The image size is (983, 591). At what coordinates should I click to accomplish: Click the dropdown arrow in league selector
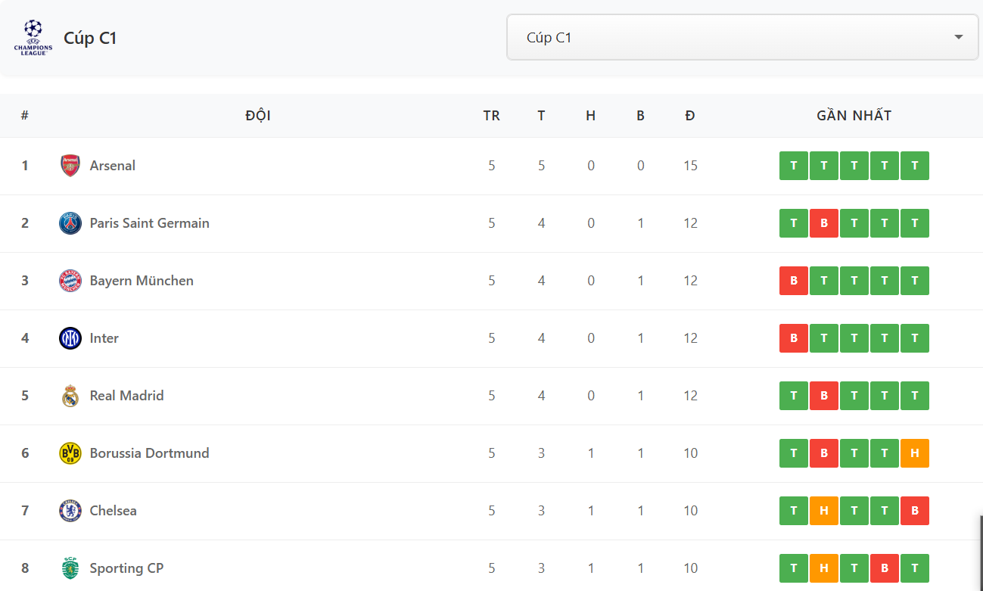point(958,37)
